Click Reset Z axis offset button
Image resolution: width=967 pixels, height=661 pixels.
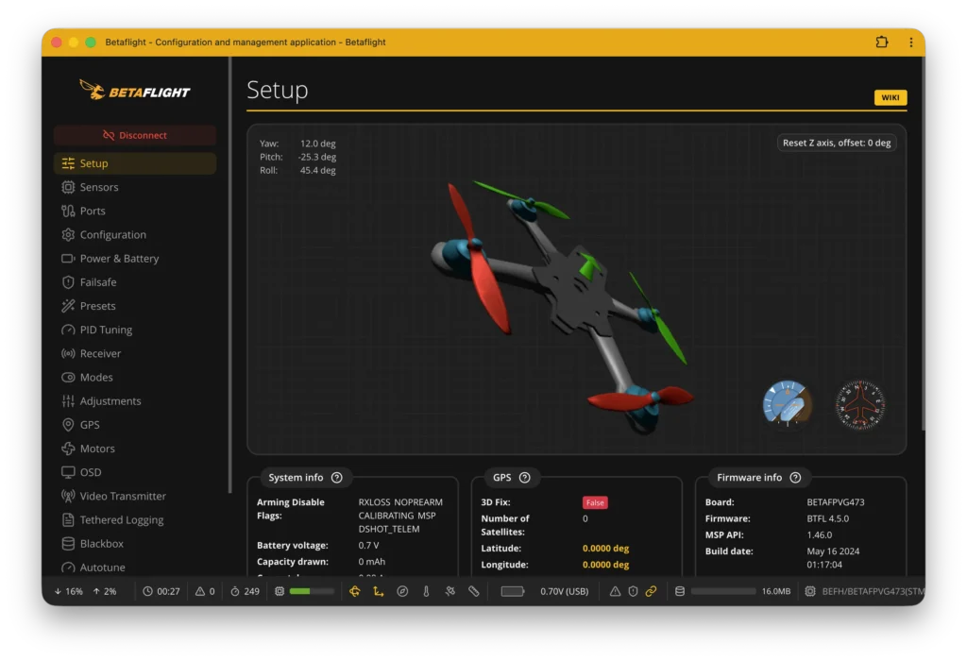pyautogui.click(x=837, y=143)
